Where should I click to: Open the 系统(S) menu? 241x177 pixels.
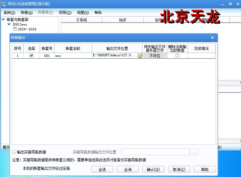pos(9,13)
